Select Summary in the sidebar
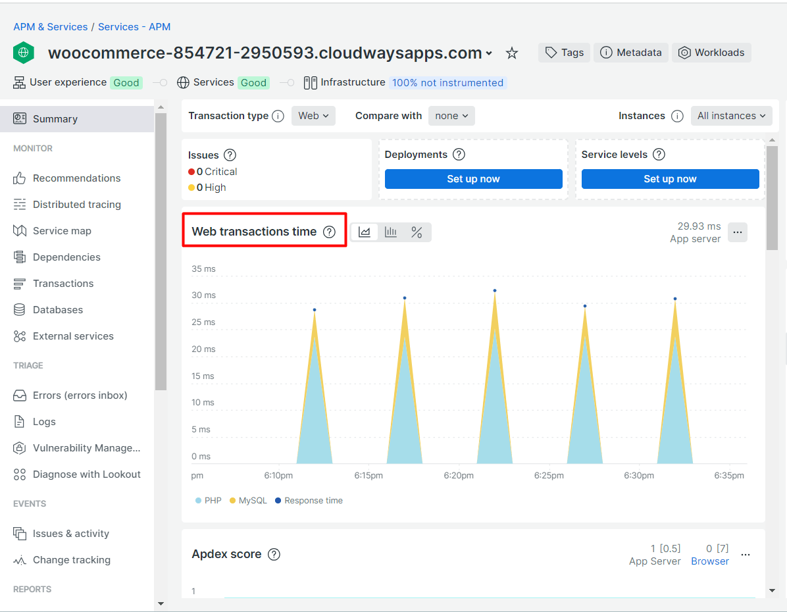 click(77, 119)
